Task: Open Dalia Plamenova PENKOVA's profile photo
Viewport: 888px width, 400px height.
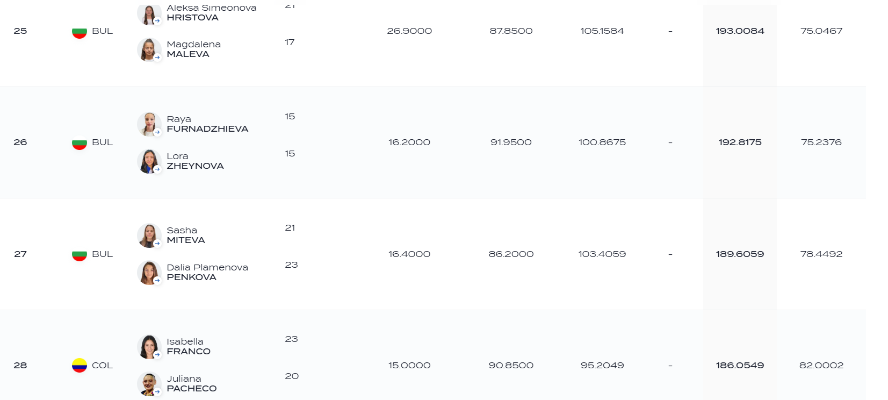Action: pos(149,273)
